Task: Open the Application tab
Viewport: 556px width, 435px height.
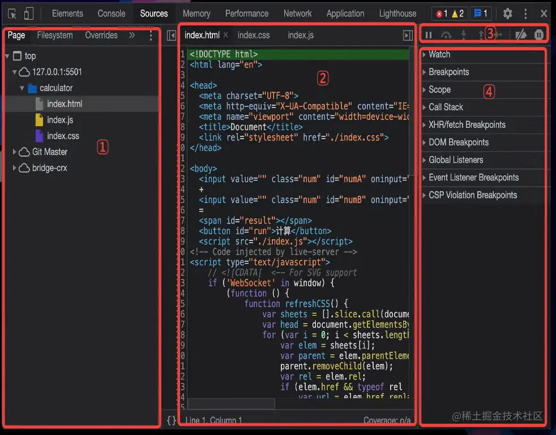Action: point(345,14)
